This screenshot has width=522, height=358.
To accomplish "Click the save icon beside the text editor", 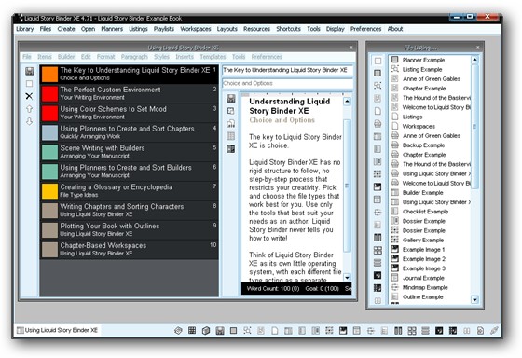I will tap(231, 98).
